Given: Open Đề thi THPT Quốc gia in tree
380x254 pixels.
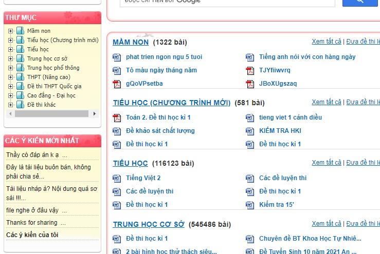Looking at the screenshot, I should [x=55, y=86].
